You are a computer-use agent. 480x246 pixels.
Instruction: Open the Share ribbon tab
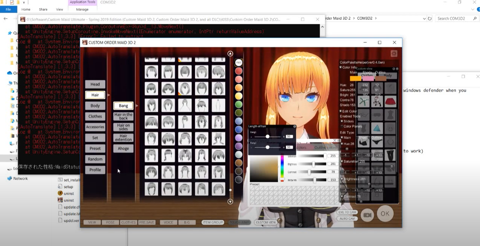[43, 9]
